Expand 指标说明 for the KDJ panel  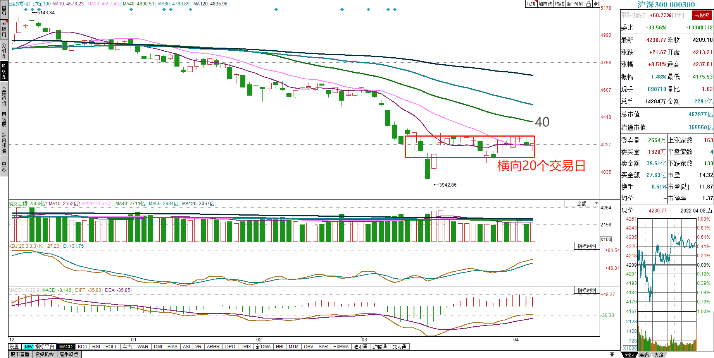pyautogui.click(x=586, y=246)
